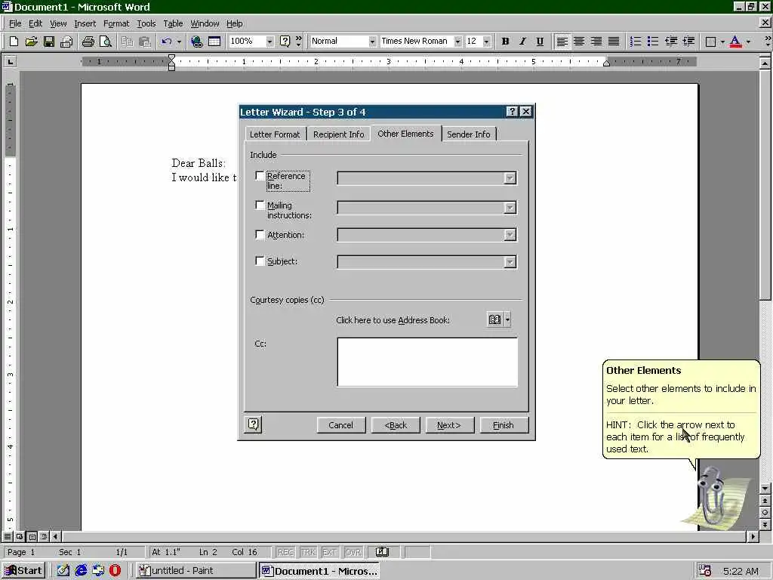Open the Undo history dropdown arrow
This screenshot has height=580, width=773.
pos(179,42)
